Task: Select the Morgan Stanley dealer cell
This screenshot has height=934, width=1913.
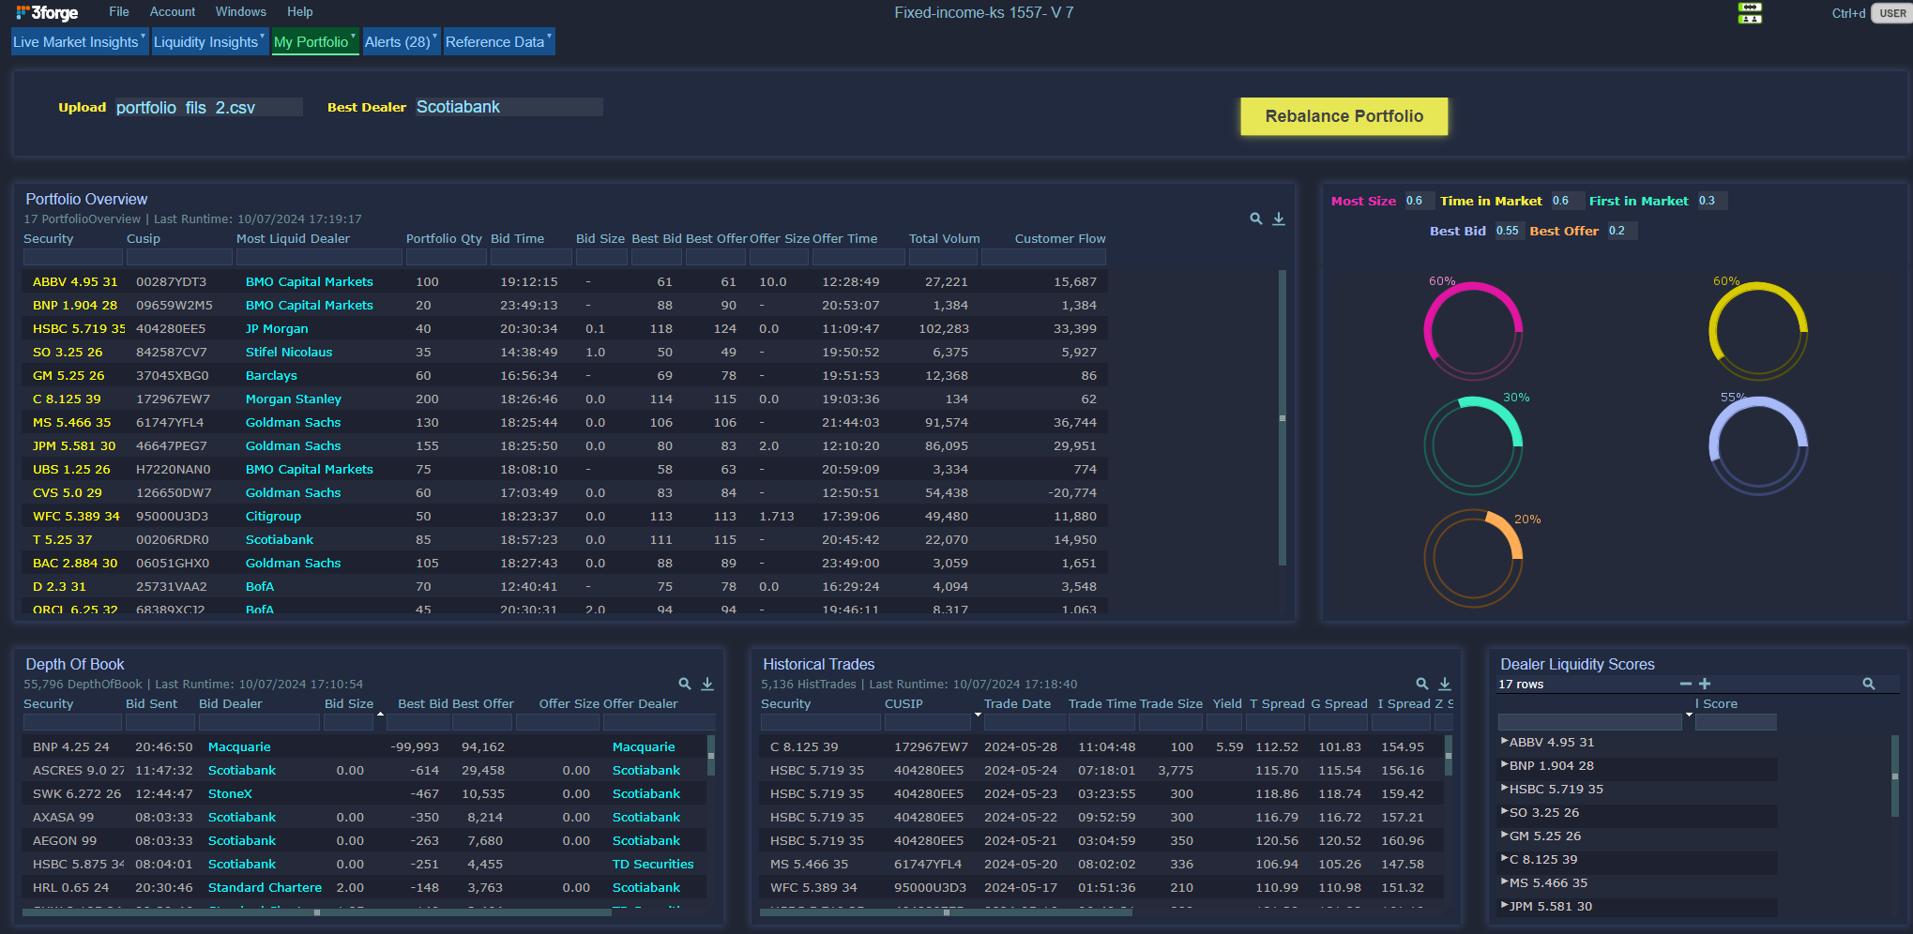Action: click(x=294, y=399)
